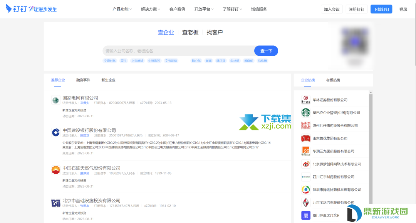This screenshot has width=416, height=223.
Task: Click the 中国建设银行 logo icon
Action: click(56, 132)
